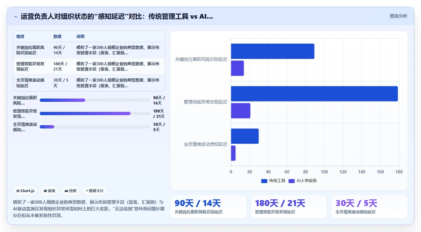
Task: Click table cell 关键岗位离职风险识别延迟
Action: (x=30, y=50)
